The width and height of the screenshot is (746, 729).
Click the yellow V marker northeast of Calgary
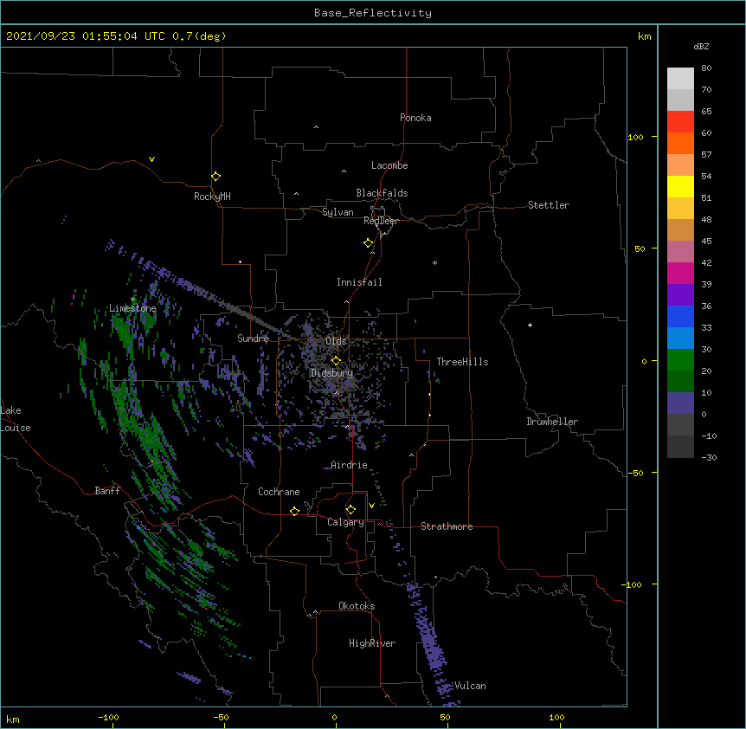(371, 506)
